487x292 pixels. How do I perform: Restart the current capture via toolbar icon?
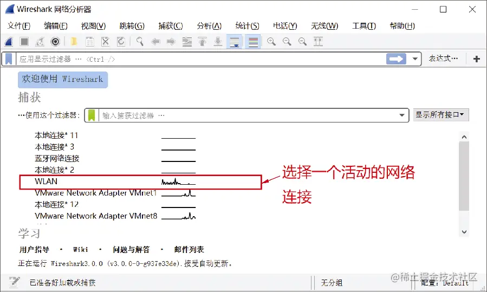click(40, 41)
